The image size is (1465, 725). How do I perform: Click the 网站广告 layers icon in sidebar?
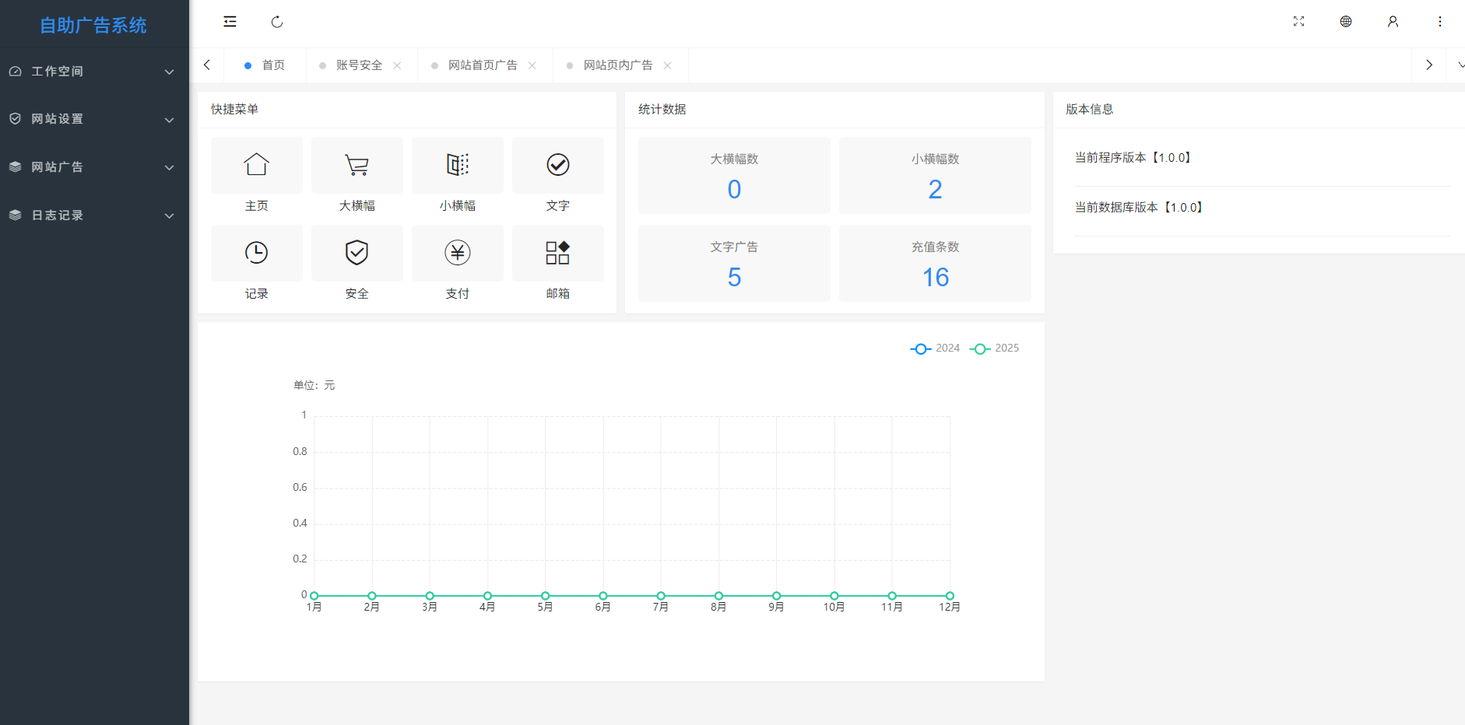click(x=16, y=167)
